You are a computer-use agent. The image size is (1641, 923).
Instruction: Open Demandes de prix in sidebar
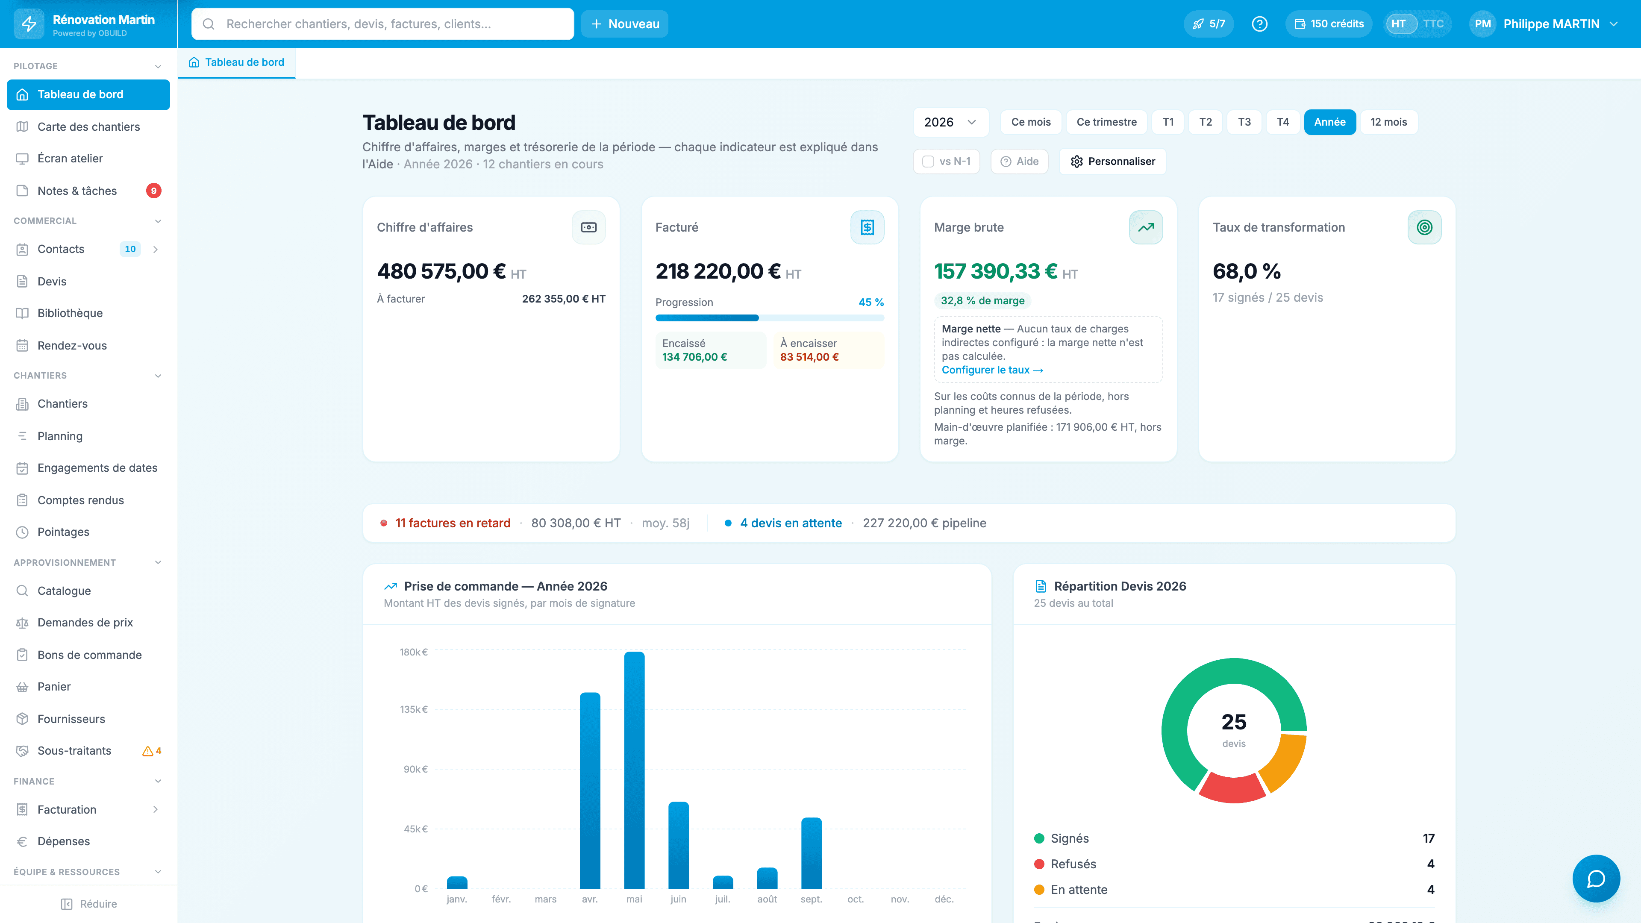pos(88,622)
